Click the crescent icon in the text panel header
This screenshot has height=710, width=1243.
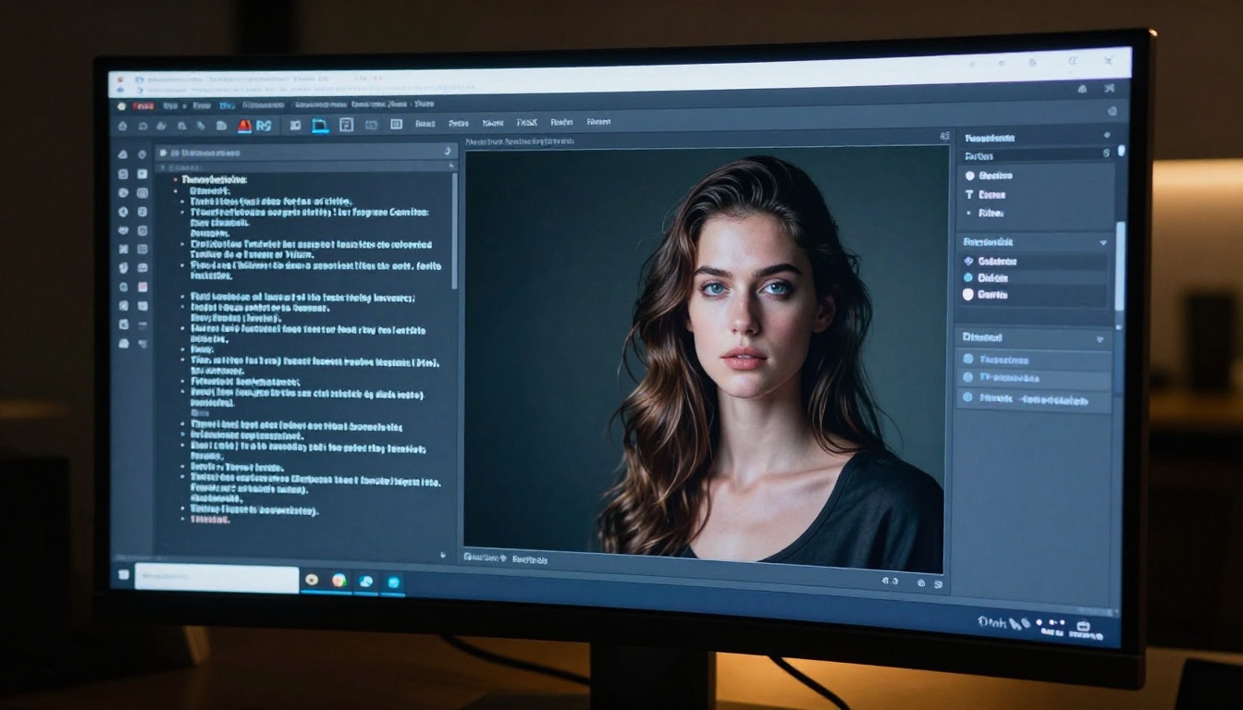tap(448, 152)
